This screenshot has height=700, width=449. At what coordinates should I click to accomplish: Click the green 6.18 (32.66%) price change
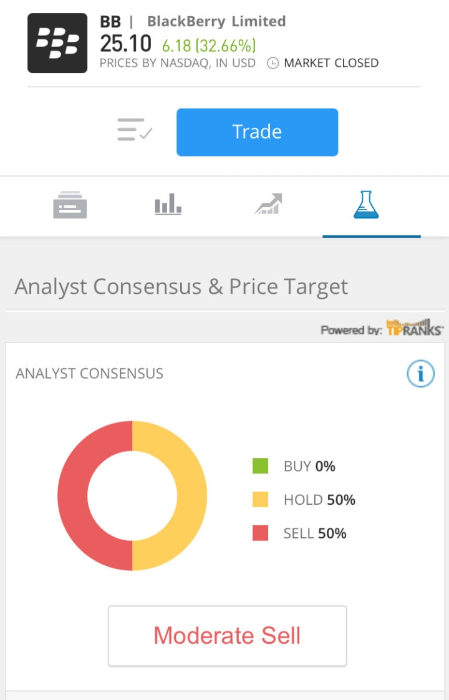point(209,46)
